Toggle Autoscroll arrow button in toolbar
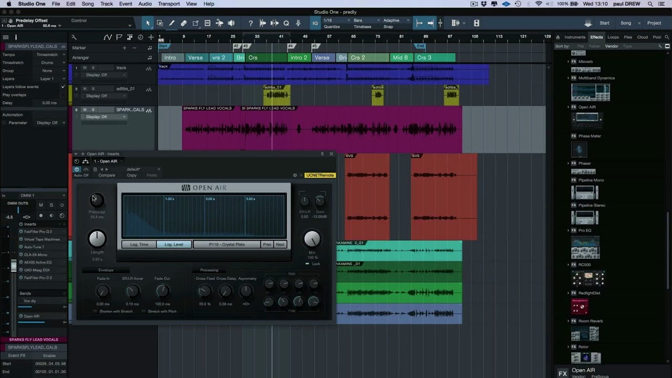 tap(430, 23)
